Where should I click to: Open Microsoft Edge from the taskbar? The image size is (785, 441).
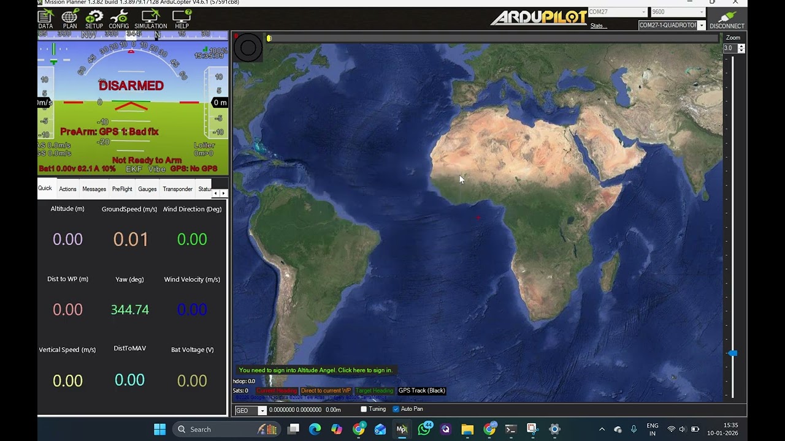[315, 429]
